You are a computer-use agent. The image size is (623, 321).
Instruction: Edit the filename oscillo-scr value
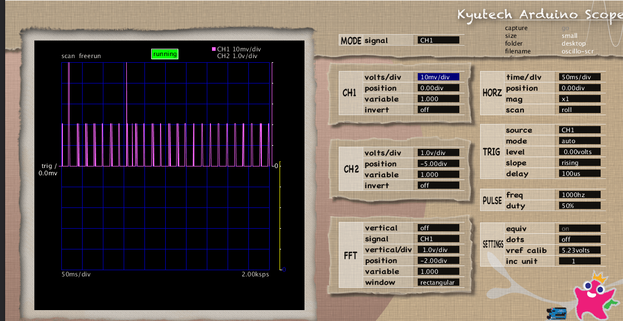click(x=577, y=51)
